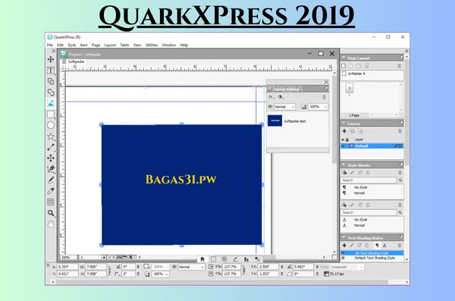Open the Home tab in Measurements palette
Screen dimensions: 455x301
(x=202, y=259)
